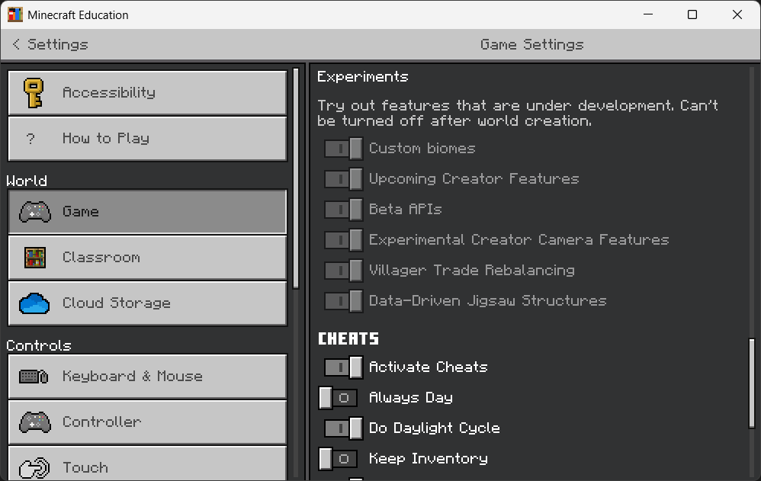Click the question mark How to Play icon
Screen dimensions: 761x481
(x=31, y=139)
